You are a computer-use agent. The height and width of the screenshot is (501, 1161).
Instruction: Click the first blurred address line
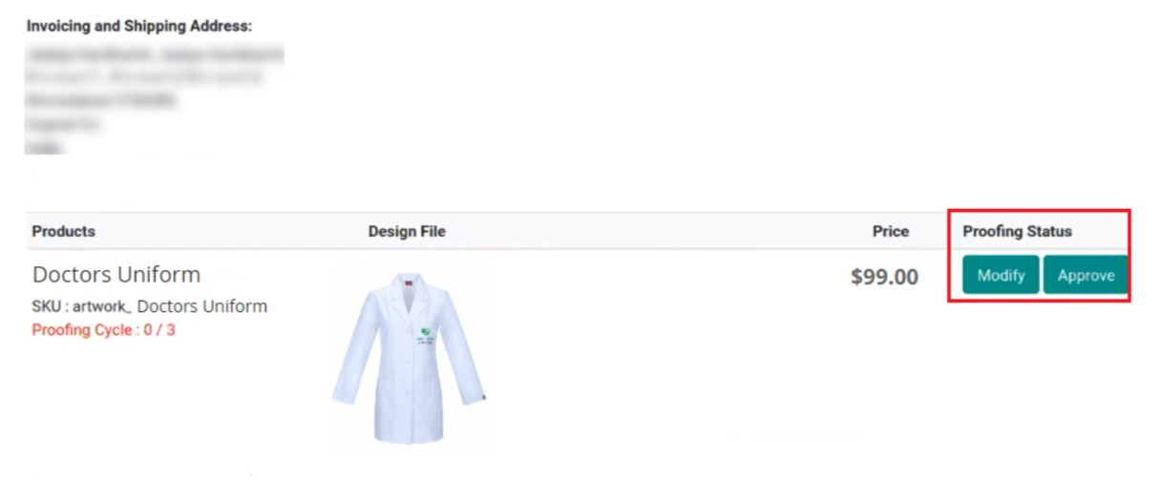coord(155,53)
